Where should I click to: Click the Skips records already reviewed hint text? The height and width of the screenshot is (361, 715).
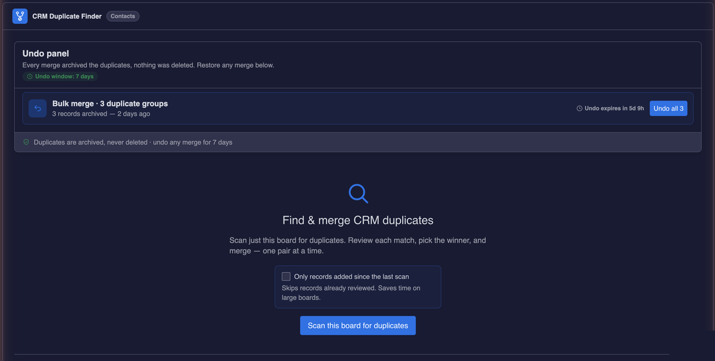pyautogui.click(x=351, y=292)
